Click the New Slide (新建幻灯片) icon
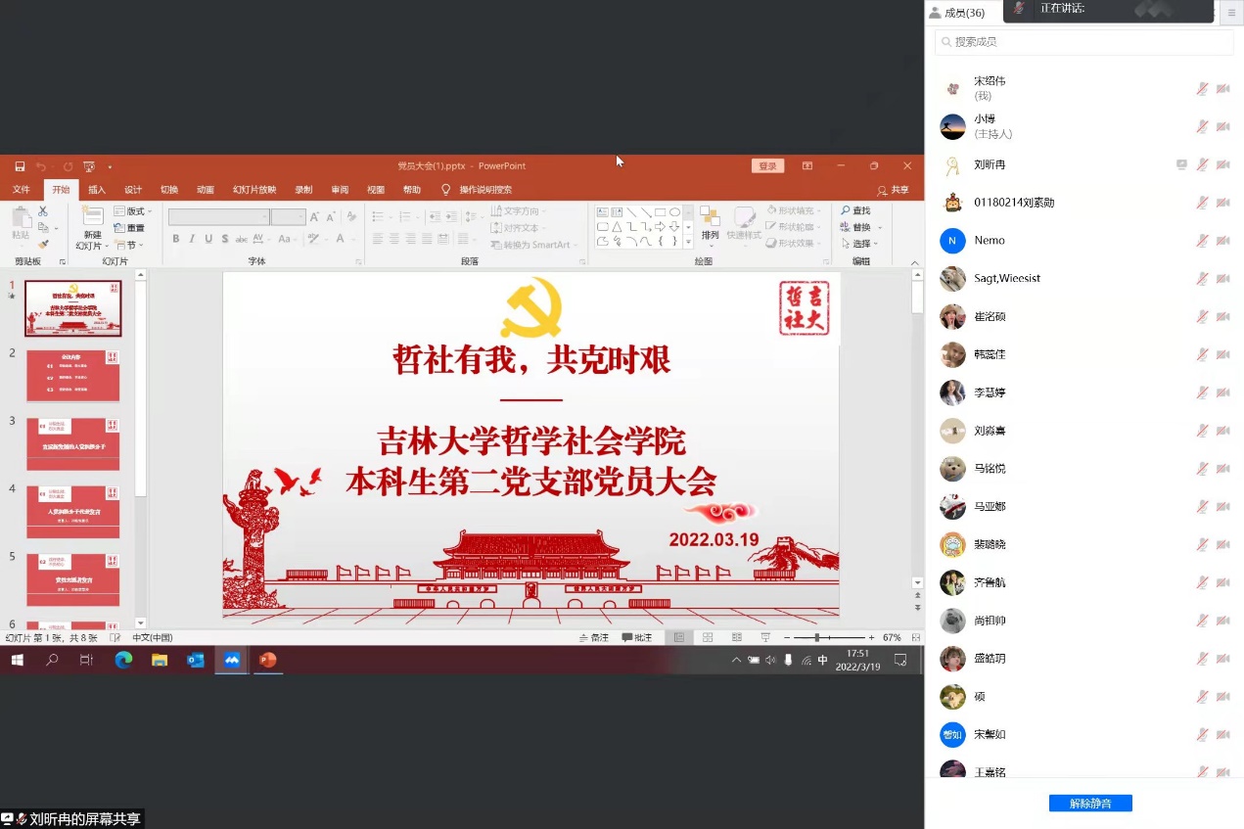This screenshot has width=1244, height=829. (92, 218)
